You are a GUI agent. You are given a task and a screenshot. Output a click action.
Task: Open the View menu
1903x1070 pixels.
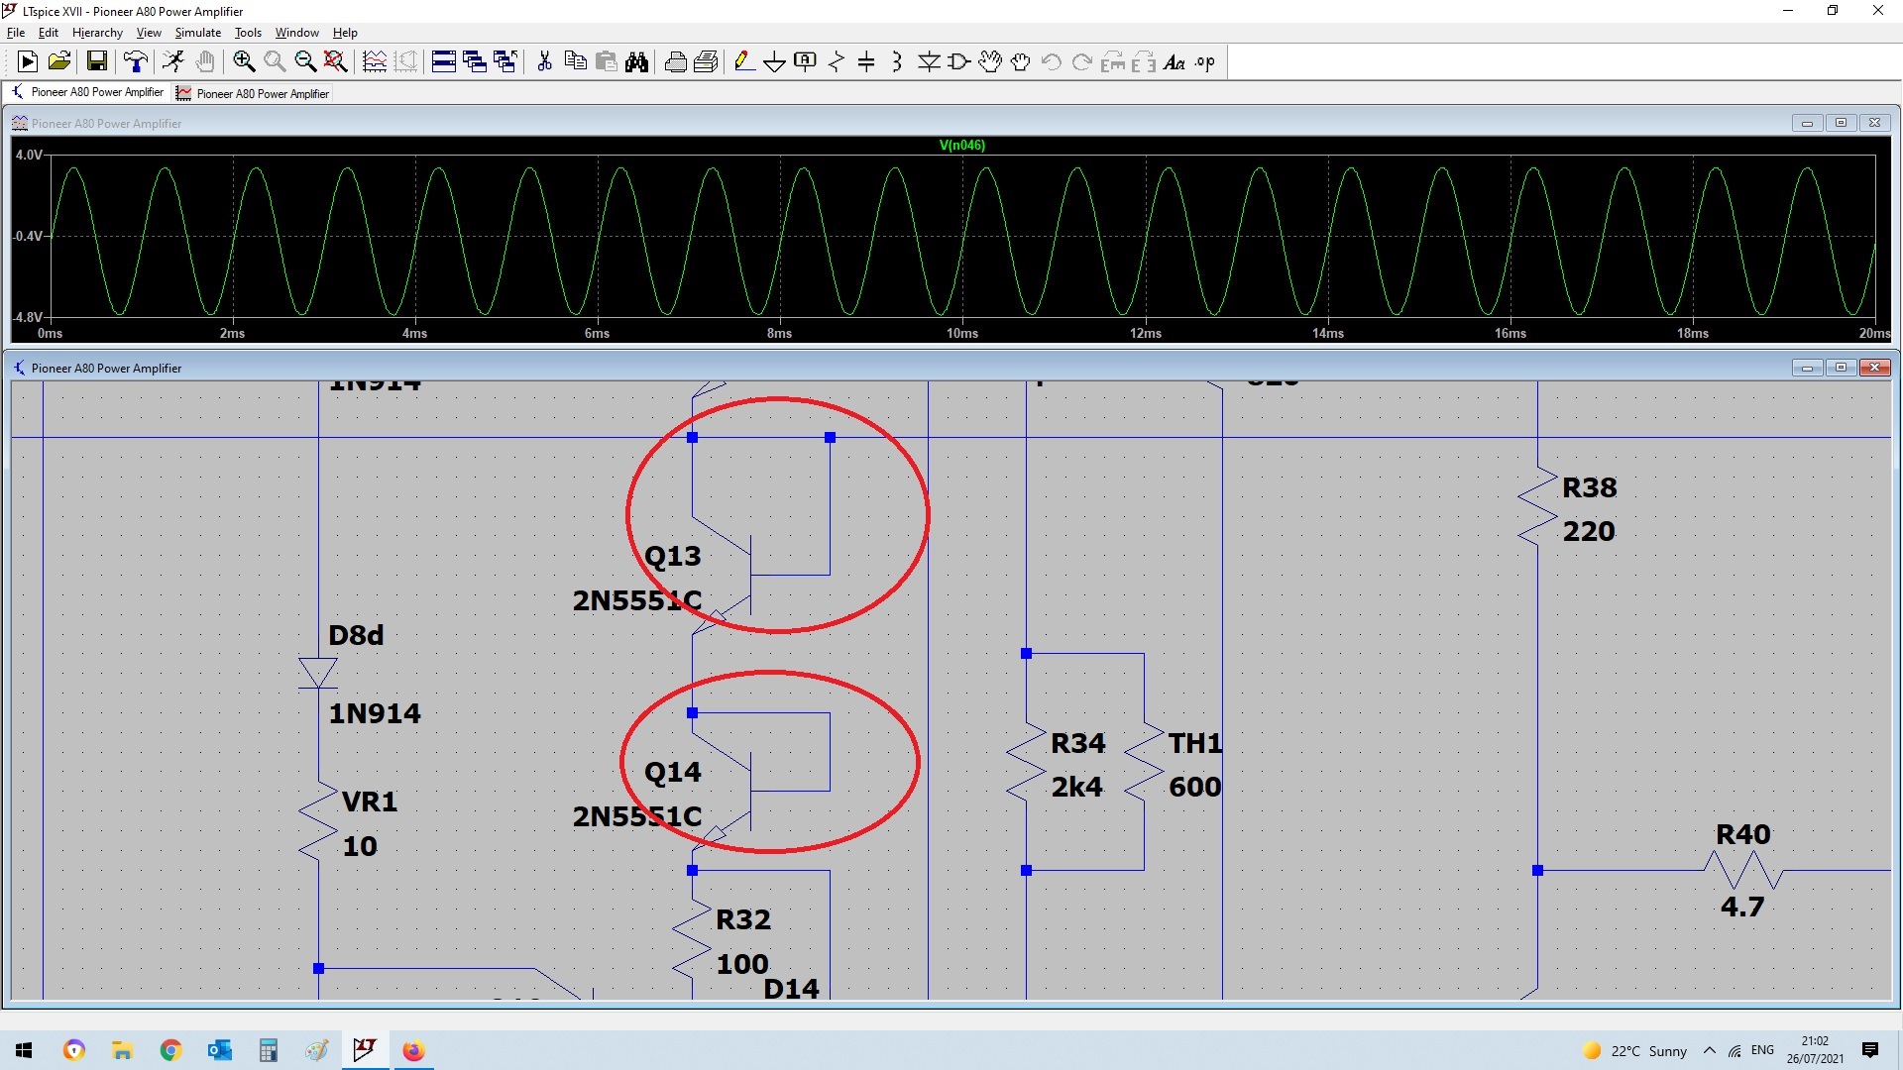click(x=149, y=33)
